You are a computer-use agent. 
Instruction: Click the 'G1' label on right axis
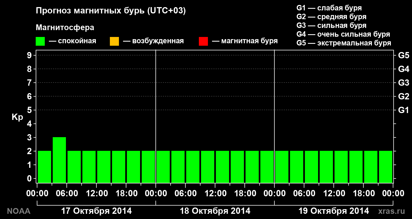tap(404, 110)
